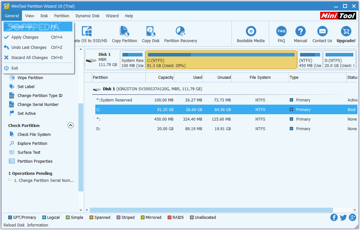Screen dimensions: 360x230
Task: Choose Apply Changes menu entry
Action: click(x=38, y=37)
